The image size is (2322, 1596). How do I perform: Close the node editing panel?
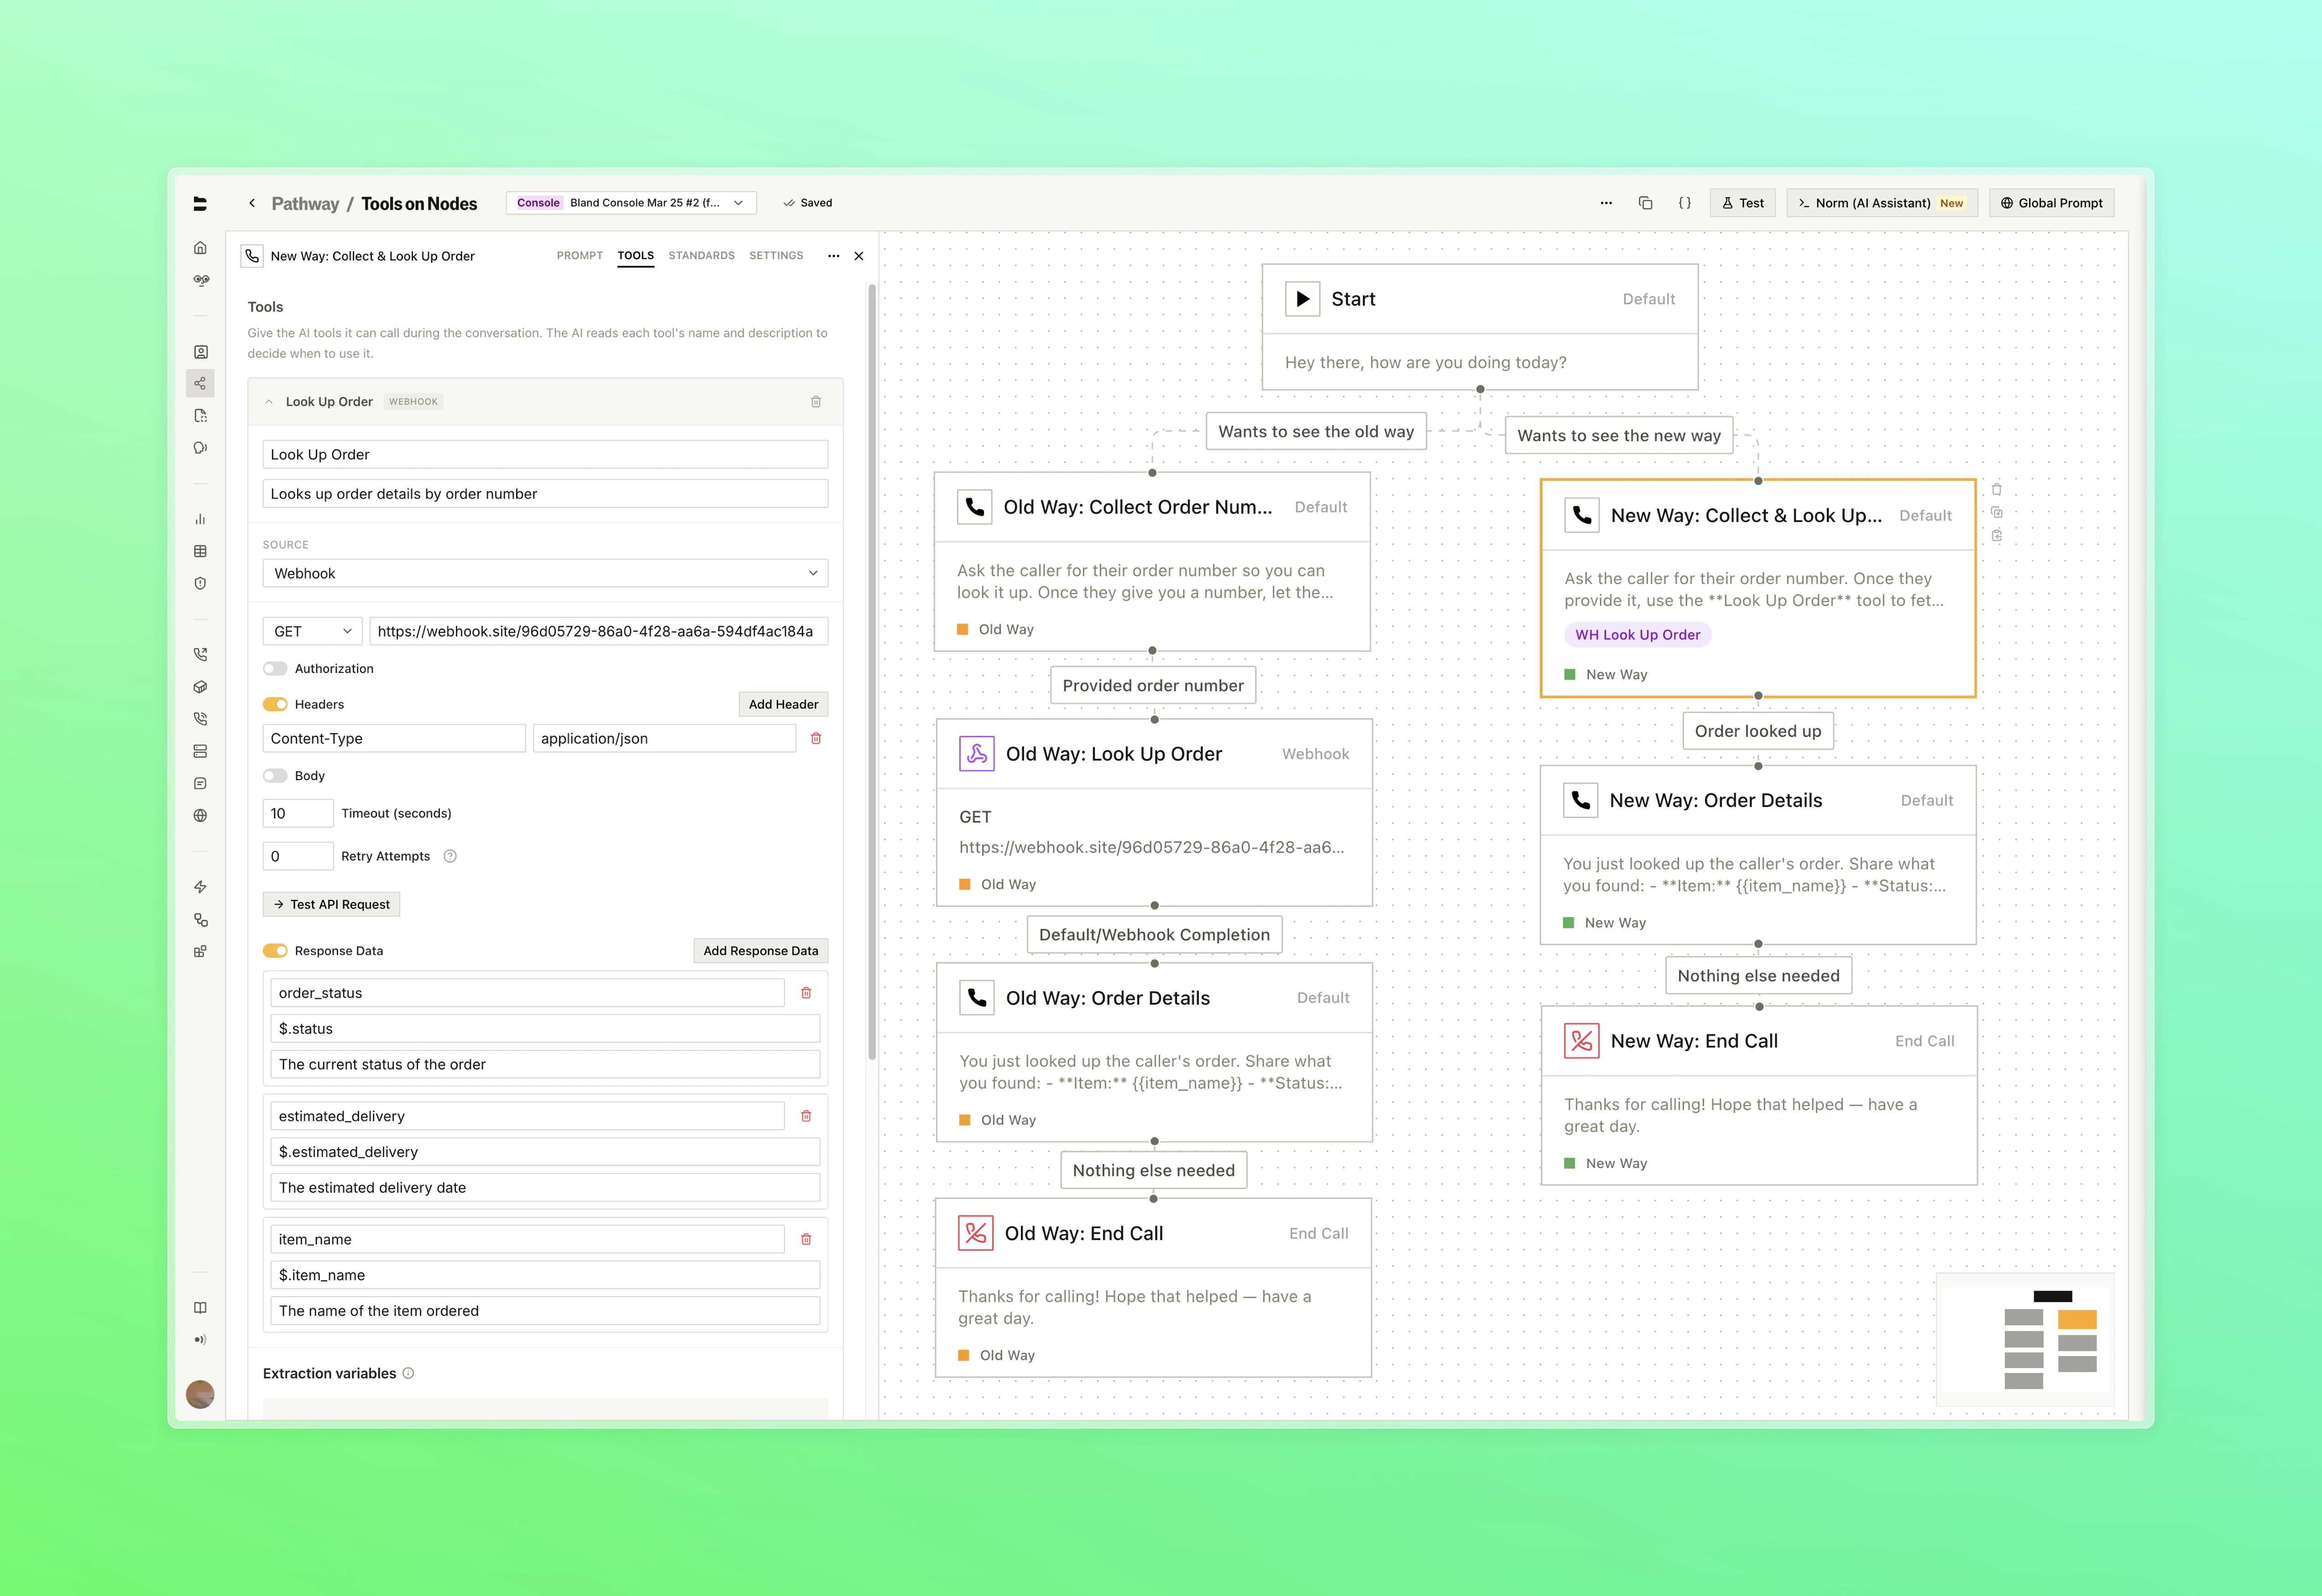(859, 256)
